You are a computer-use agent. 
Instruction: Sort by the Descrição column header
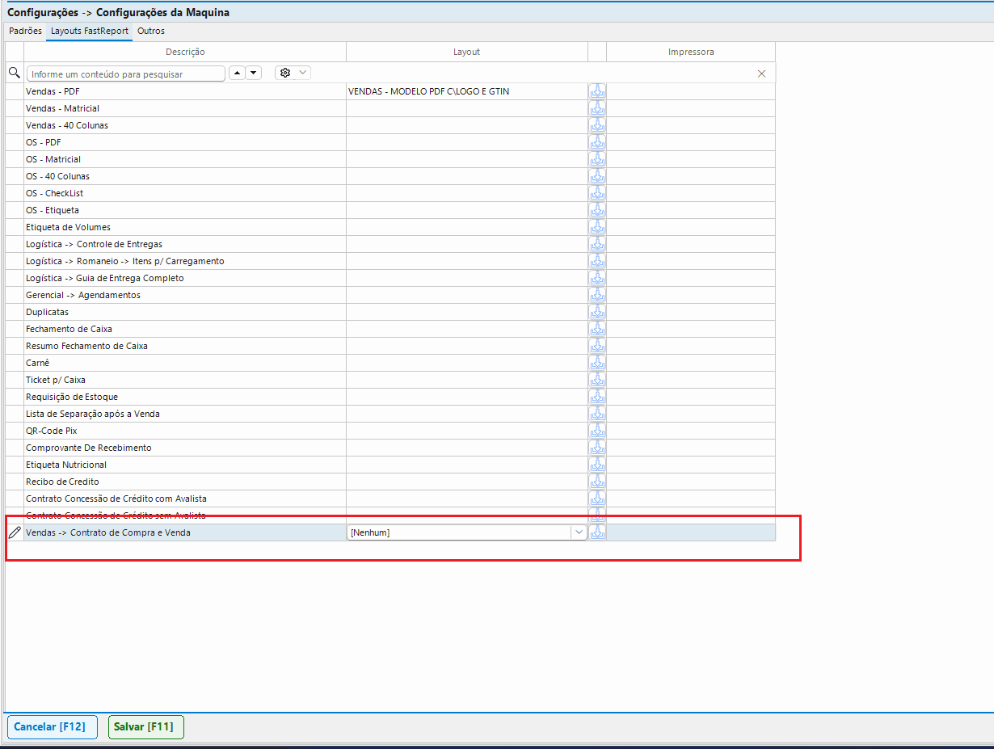pyautogui.click(x=185, y=52)
